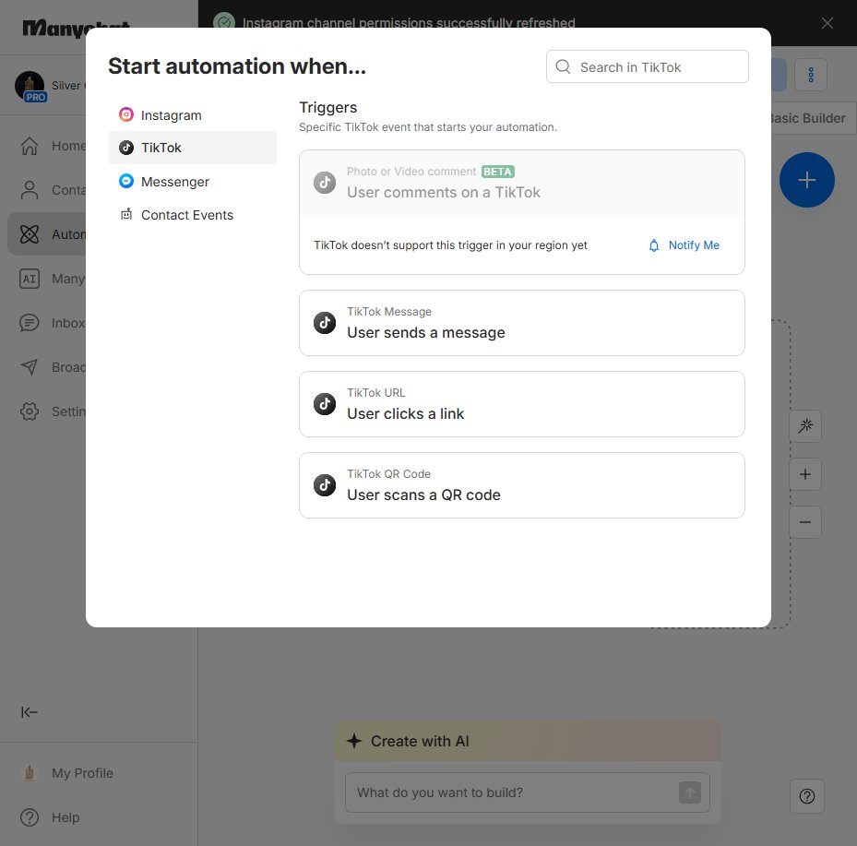Zoom in with the canvas plus button
This screenshot has height=846, width=857.
point(805,474)
